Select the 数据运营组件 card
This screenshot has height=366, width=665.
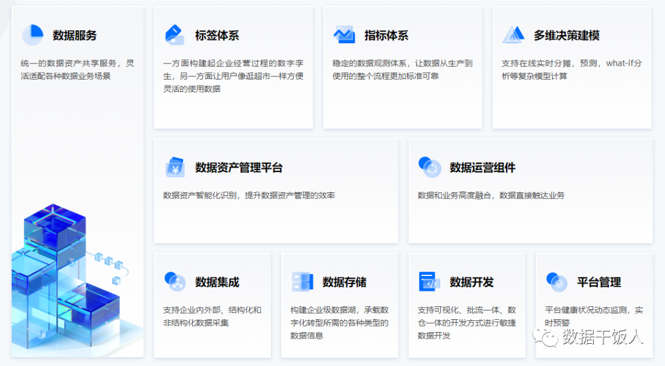coord(531,191)
